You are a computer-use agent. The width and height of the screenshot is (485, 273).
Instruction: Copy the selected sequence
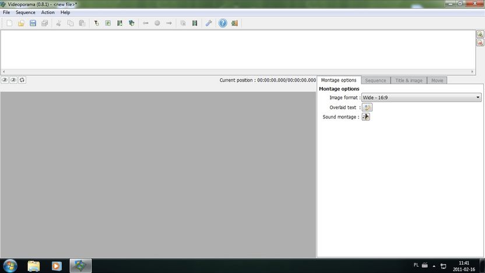click(x=70, y=23)
